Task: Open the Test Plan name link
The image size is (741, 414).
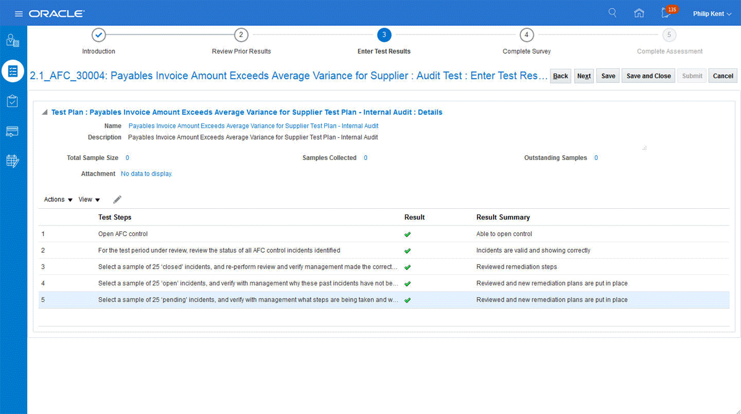Action: (253, 126)
